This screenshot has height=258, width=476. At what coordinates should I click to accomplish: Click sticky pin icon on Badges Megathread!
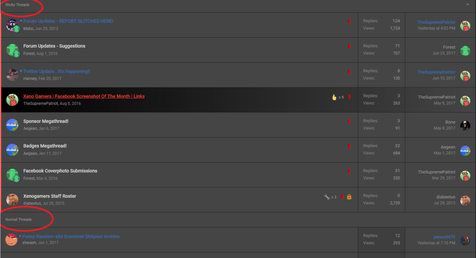point(349,146)
